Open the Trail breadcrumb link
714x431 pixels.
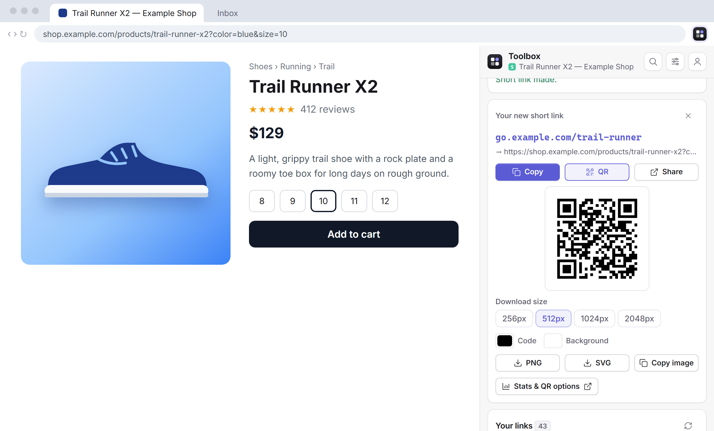pos(327,66)
